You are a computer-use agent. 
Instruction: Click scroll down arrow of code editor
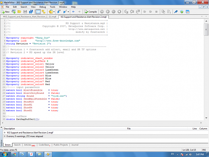coord(206,118)
